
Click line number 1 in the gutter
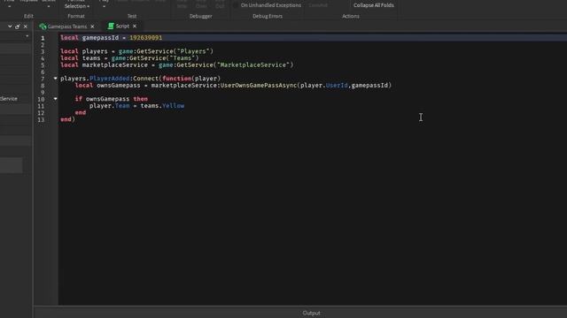click(x=43, y=38)
